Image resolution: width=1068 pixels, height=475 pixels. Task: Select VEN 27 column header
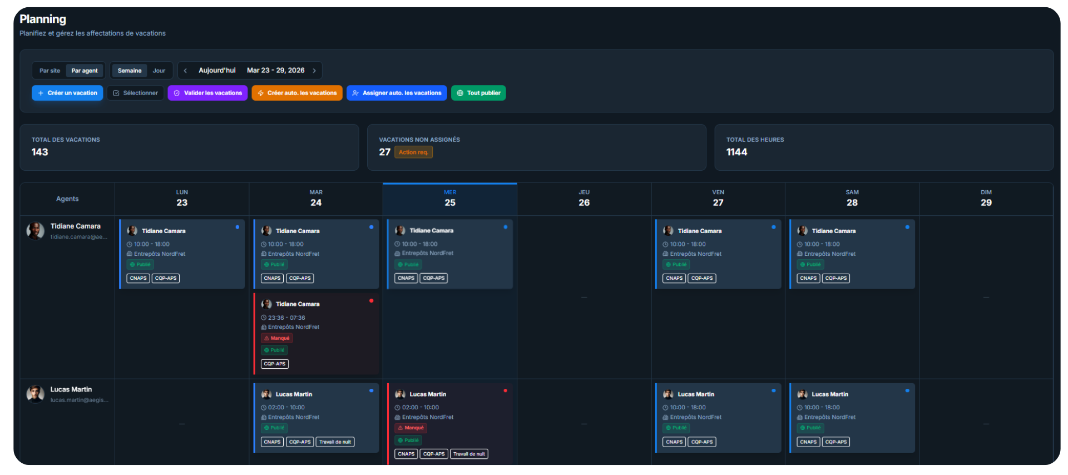[x=718, y=199]
